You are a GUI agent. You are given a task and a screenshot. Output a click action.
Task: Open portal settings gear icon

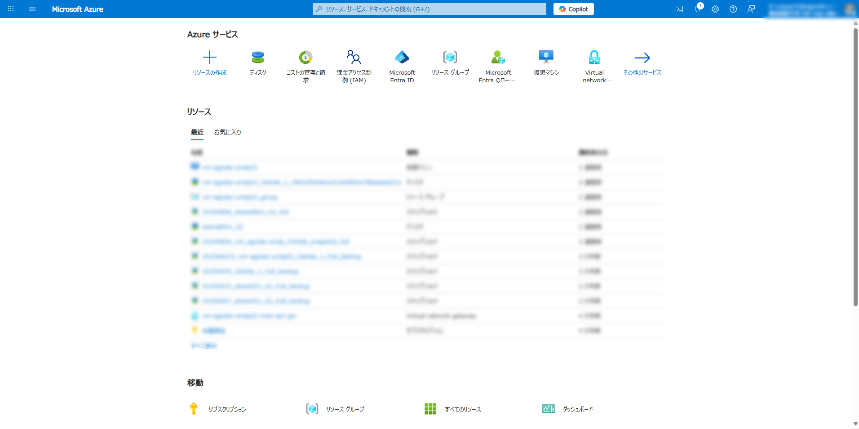point(715,9)
